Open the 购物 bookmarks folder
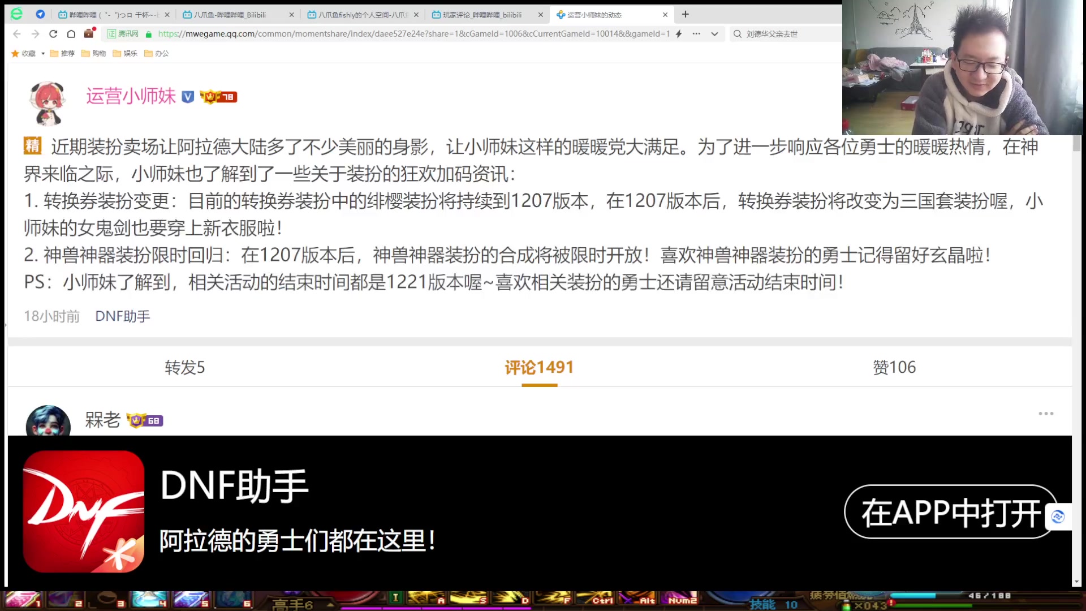This screenshot has width=1086, height=611. (94, 53)
